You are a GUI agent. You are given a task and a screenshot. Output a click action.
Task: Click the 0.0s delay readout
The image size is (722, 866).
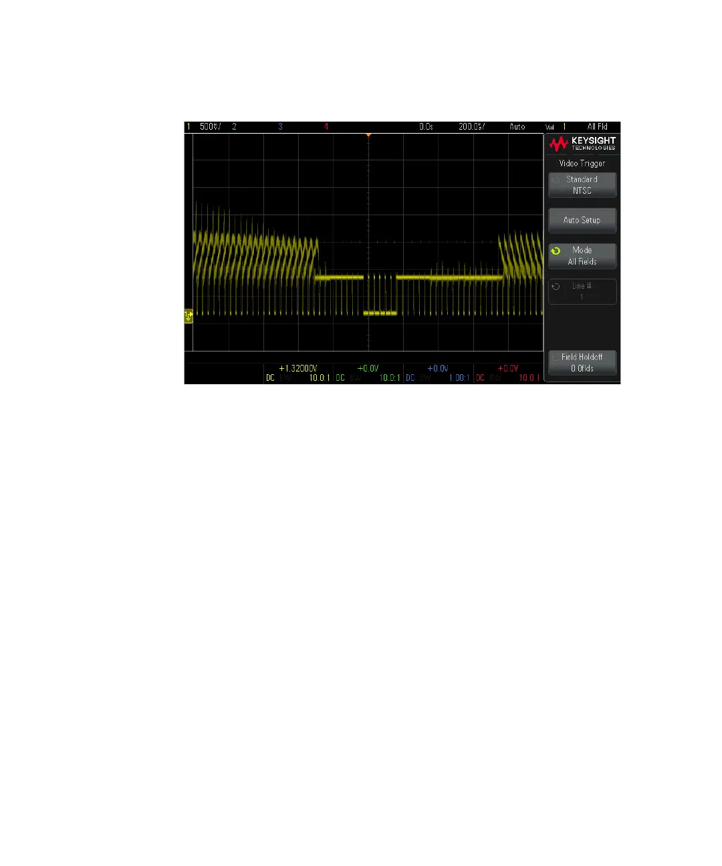click(x=427, y=126)
